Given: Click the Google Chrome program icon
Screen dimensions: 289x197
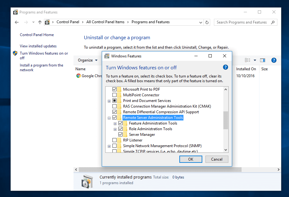Looking at the screenshot, I should (78, 76).
